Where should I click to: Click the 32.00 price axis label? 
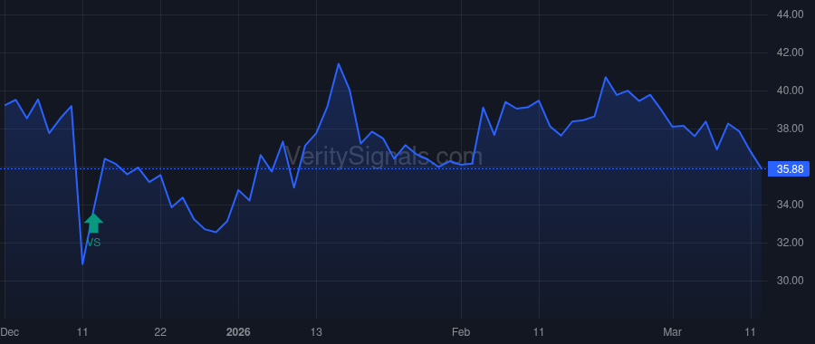point(790,243)
